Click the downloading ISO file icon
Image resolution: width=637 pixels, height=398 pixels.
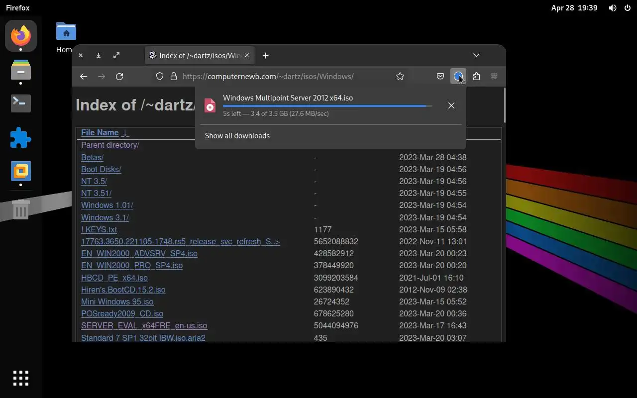coord(210,105)
